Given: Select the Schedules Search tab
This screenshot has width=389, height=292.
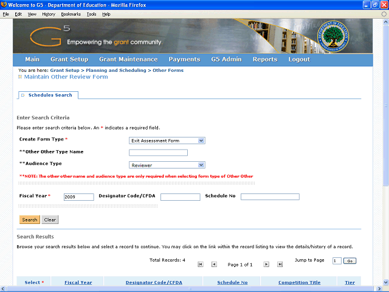Looking at the screenshot, I should tap(50, 96).
